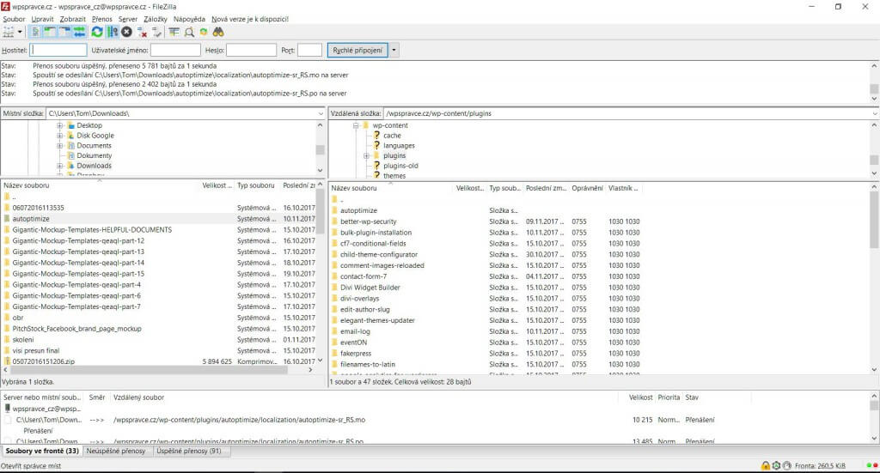Viewport: 880px width, 473px height.
Task: Open the Server menu
Action: coord(128,19)
